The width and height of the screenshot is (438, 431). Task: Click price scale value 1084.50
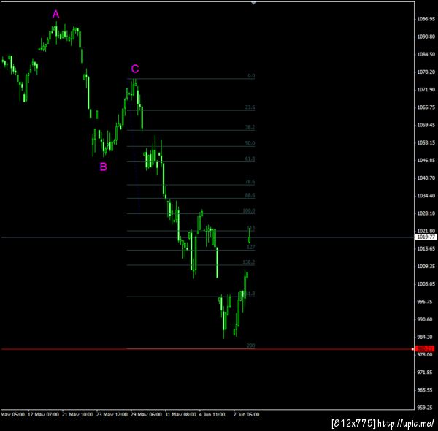[x=426, y=54]
